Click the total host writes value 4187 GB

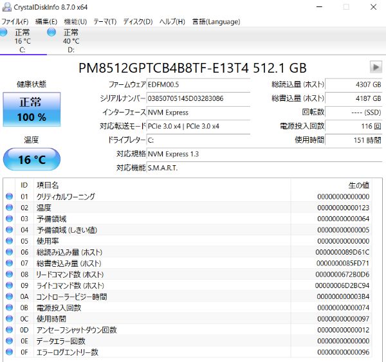click(x=353, y=98)
